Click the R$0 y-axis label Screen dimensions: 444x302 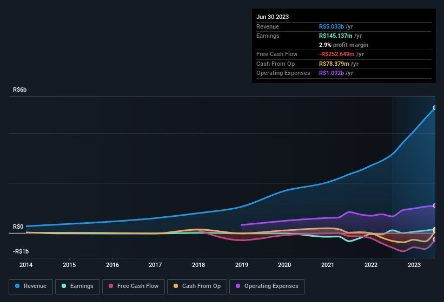pyautogui.click(x=18, y=226)
